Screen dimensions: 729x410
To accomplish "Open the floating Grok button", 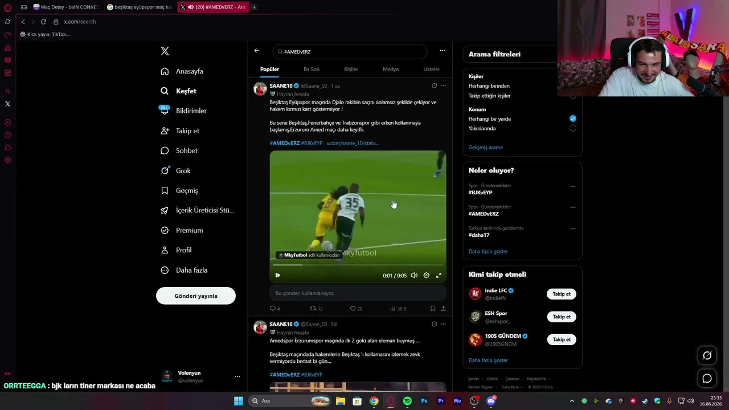I will click(x=707, y=355).
